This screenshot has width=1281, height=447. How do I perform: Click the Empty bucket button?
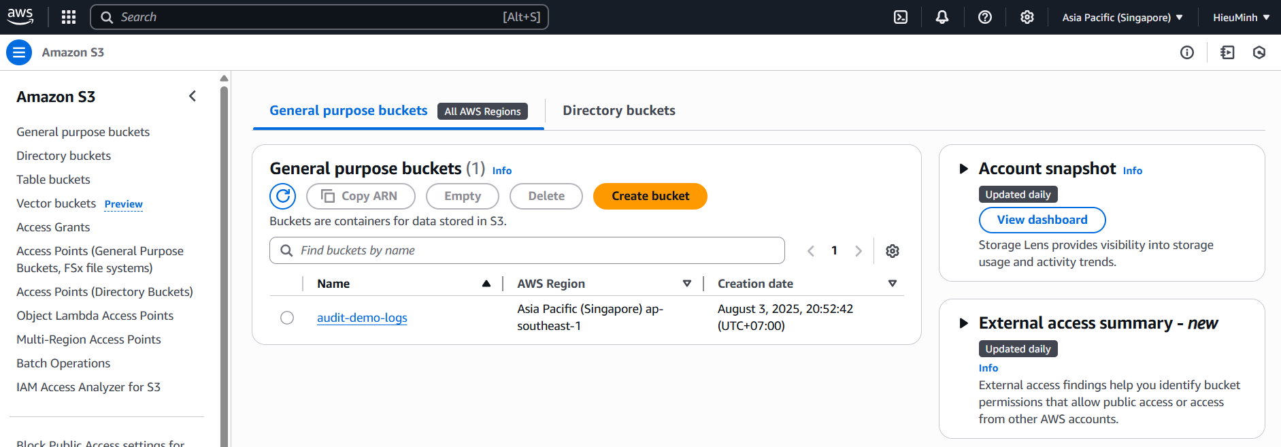click(463, 196)
